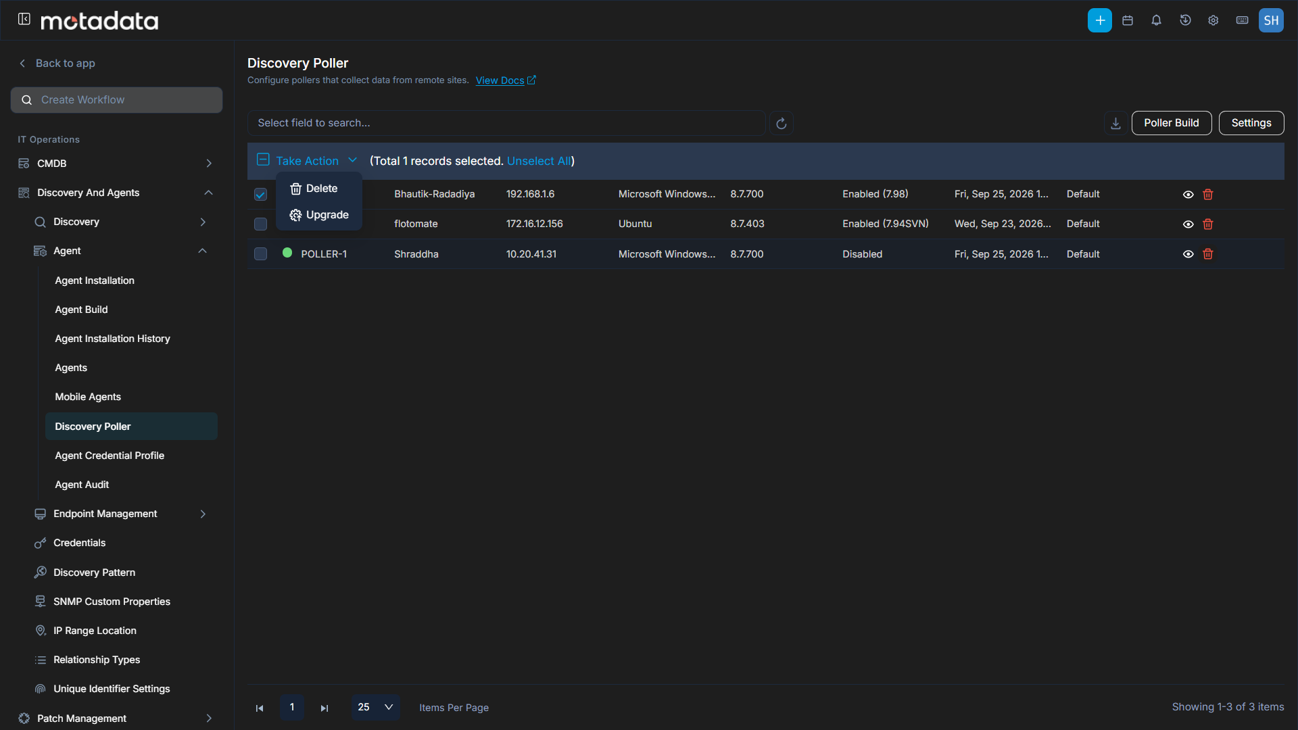Image resolution: width=1298 pixels, height=730 pixels.
Task: Click the Poller Build button
Action: click(1171, 123)
